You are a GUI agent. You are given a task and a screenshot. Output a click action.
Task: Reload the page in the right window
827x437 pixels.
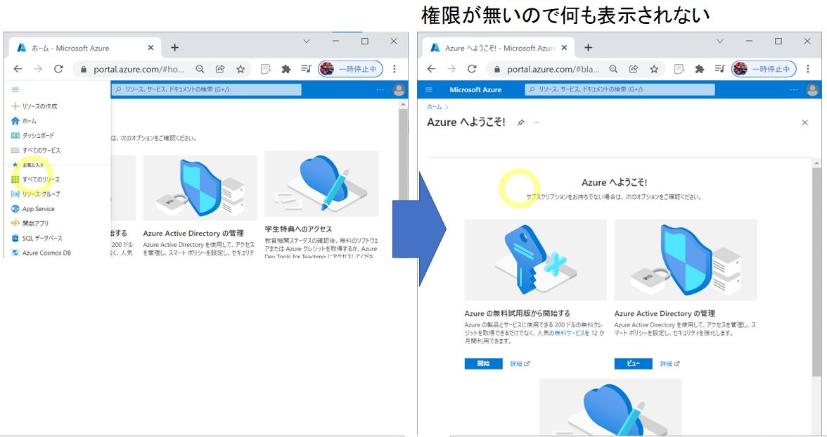point(472,69)
